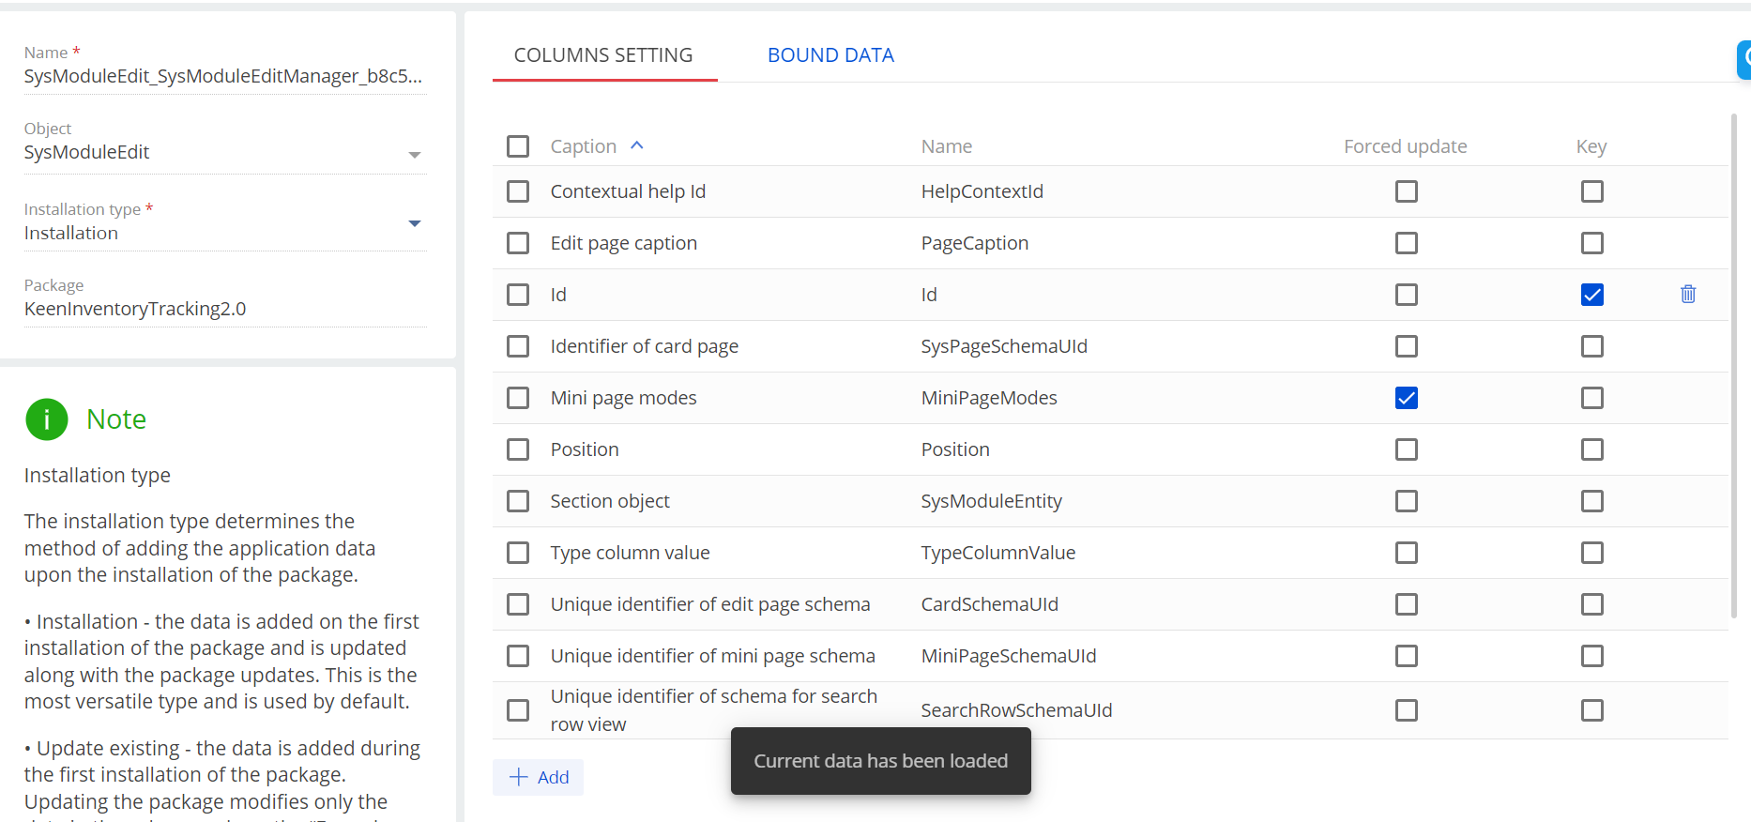
Task: Enable Key for MiniPageSchemaUId
Action: 1592,656
